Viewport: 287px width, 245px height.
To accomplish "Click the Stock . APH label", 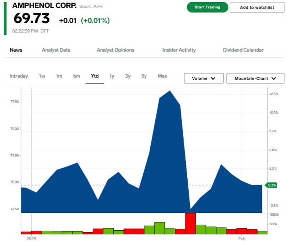I will pos(91,6).
